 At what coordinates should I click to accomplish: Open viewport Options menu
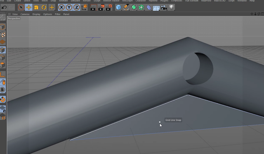pyautogui.click(x=47, y=14)
